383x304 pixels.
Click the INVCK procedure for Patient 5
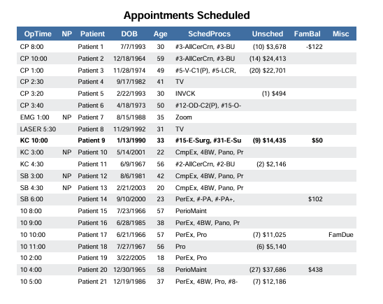pyautogui.click(x=185, y=94)
